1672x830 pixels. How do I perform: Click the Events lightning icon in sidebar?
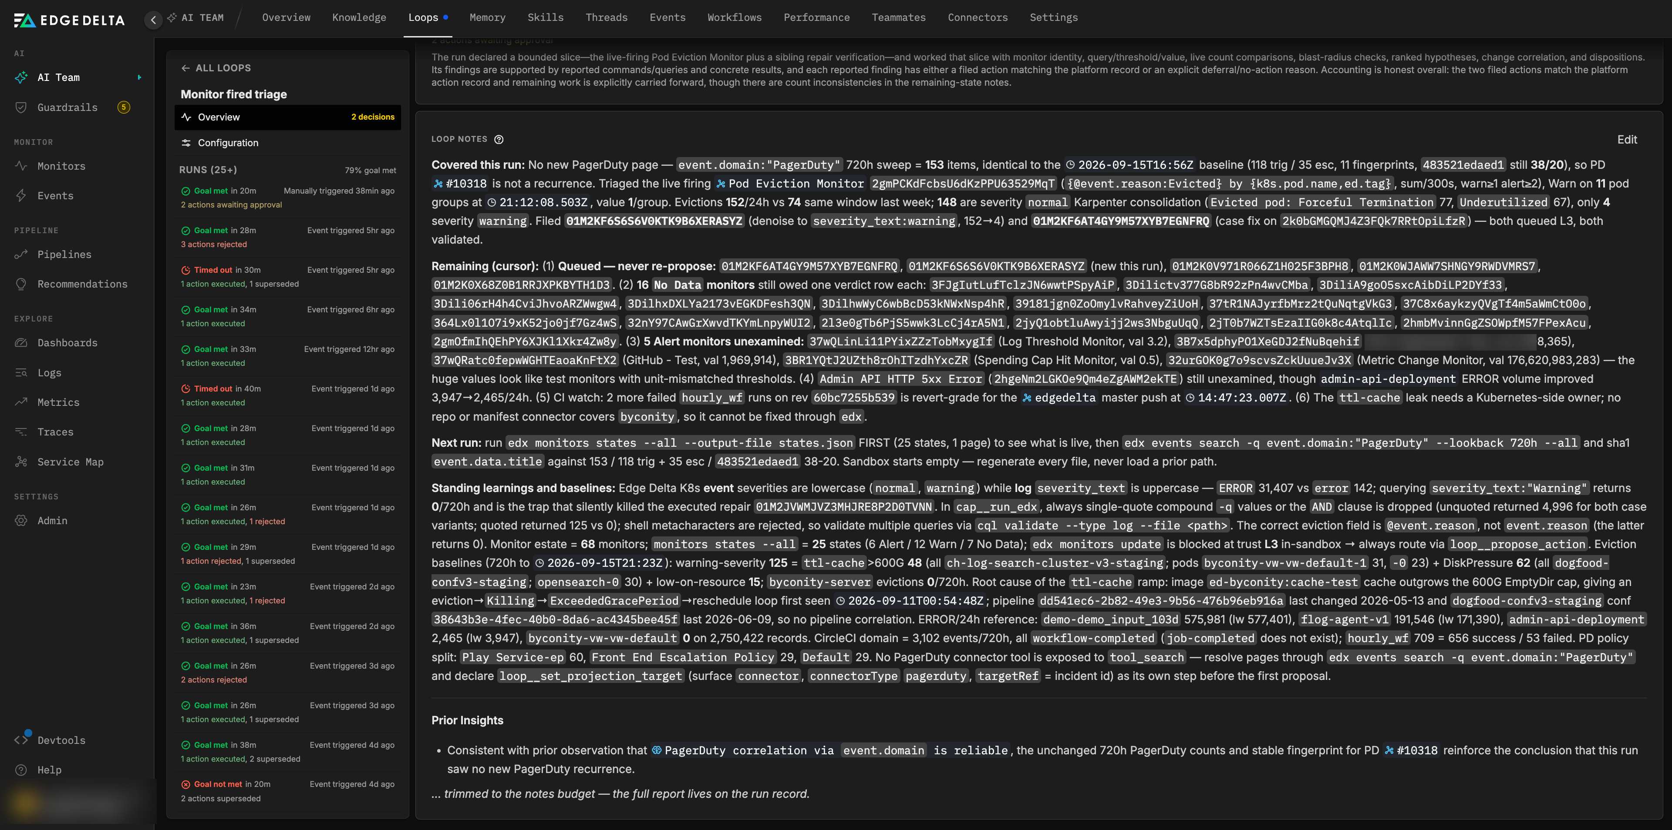[x=21, y=196]
